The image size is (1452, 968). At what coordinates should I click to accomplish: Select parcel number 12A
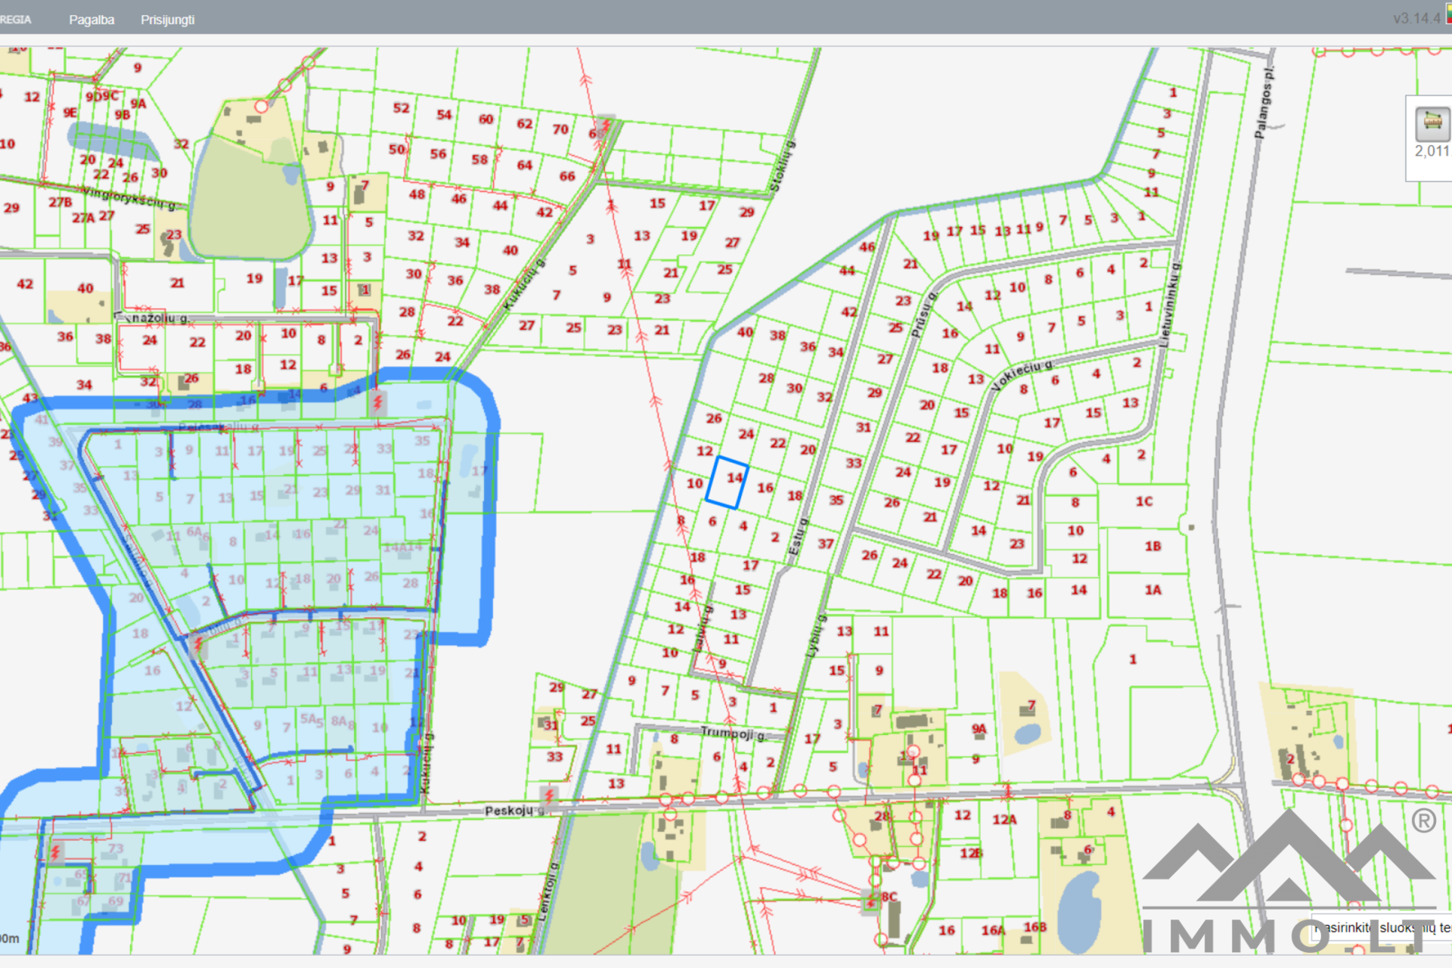pyautogui.click(x=1005, y=819)
